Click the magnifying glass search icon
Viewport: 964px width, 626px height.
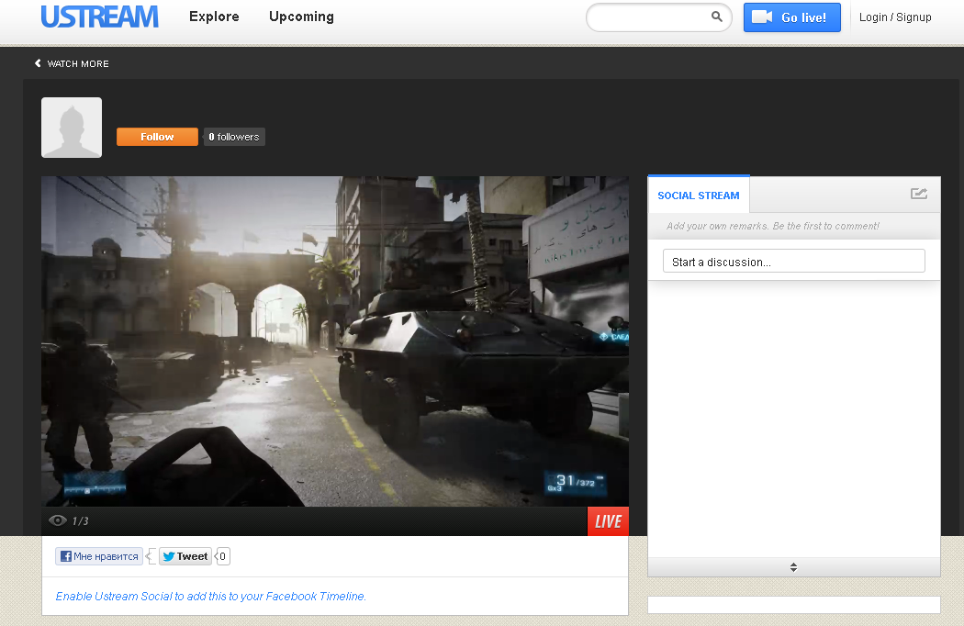coord(717,17)
